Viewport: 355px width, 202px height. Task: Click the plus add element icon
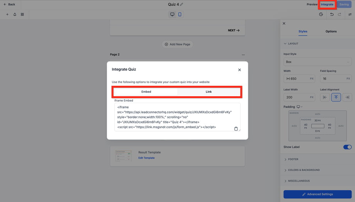tap(7, 15)
